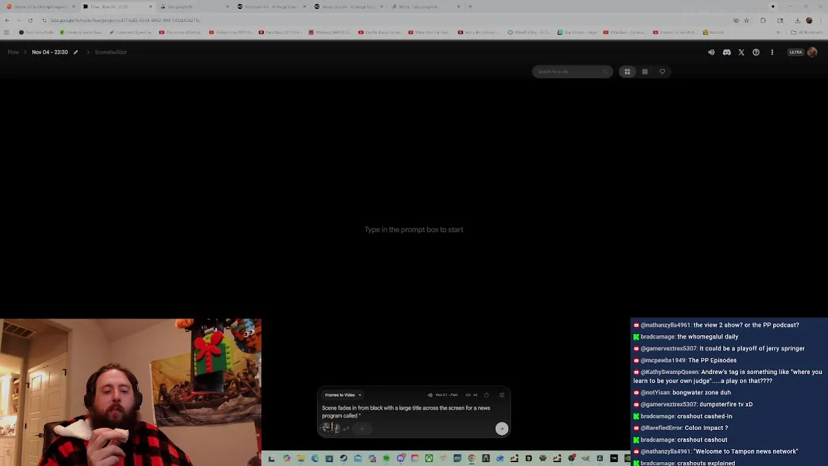The image size is (828, 466).
Task: Click the Search for a clip field
Action: (572, 71)
